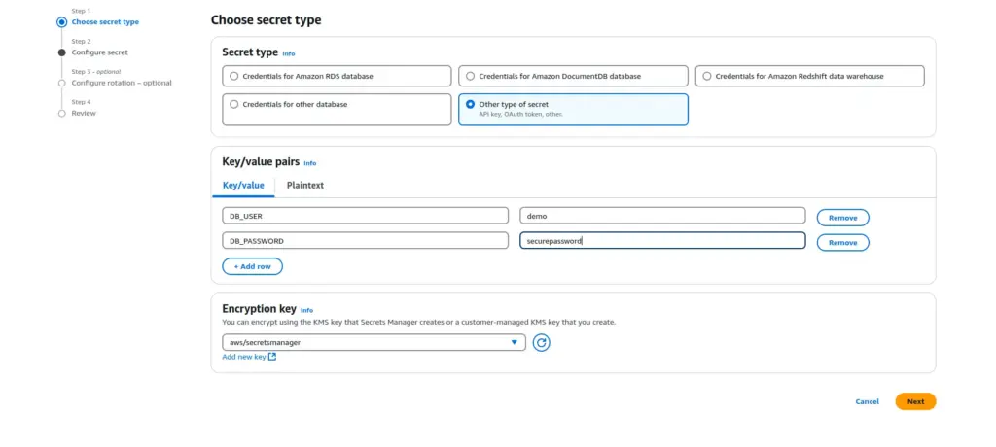Click the external link icon beside Add new key
This screenshot has width=996, height=447.
[272, 357]
